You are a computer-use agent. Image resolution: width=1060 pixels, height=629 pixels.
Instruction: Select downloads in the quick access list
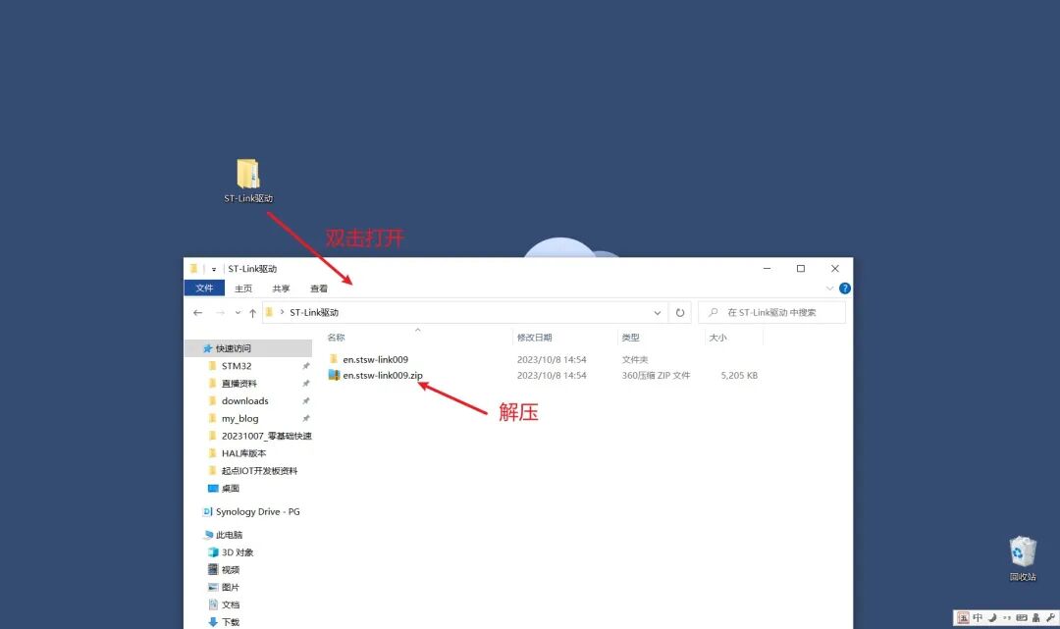244,401
